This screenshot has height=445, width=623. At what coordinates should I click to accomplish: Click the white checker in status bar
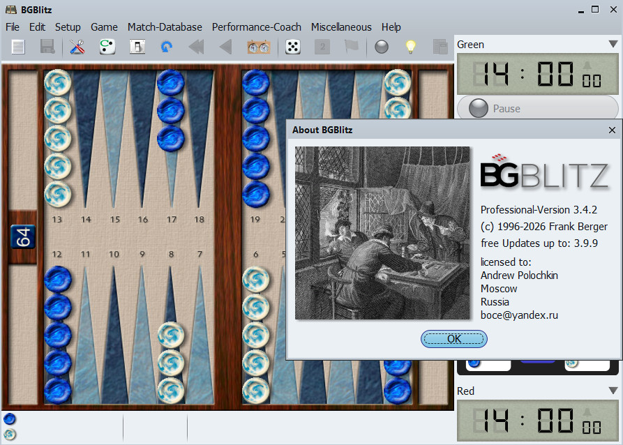(10, 435)
